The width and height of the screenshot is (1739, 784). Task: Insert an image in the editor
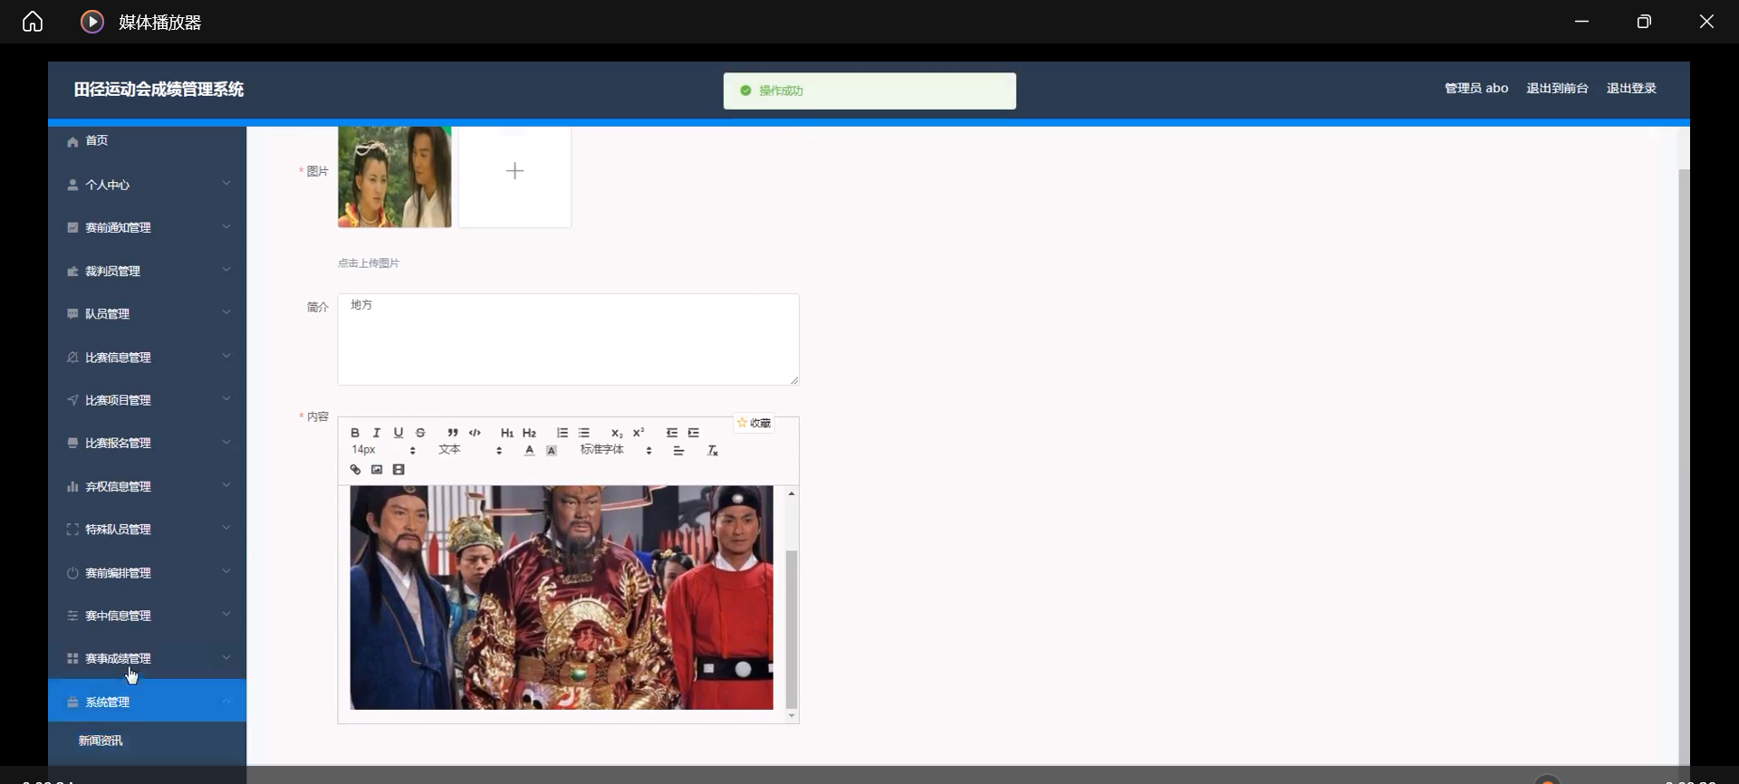[377, 470]
